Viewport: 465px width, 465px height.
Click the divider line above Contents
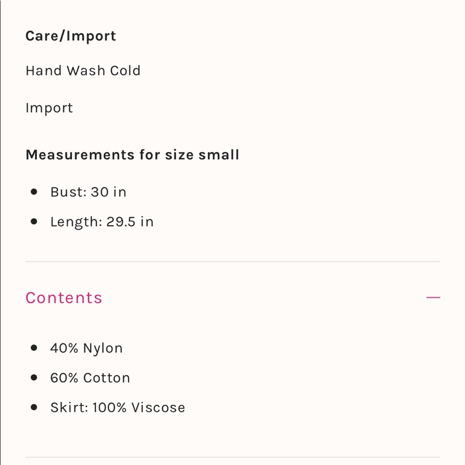pyautogui.click(x=233, y=261)
